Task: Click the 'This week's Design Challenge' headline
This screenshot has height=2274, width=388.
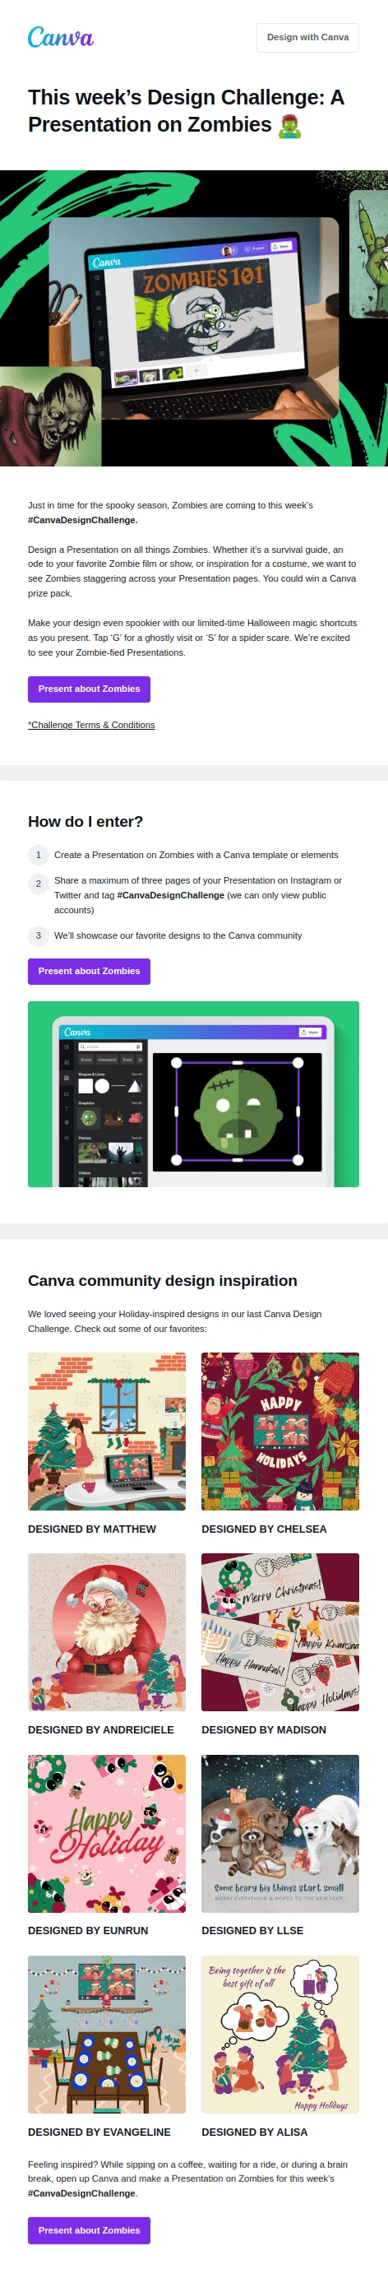Action: 186,111
